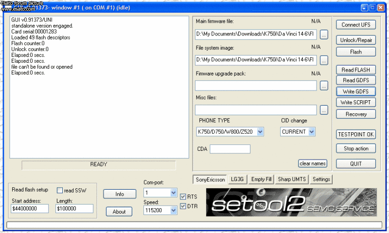Exit via the QUIT button

click(x=356, y=164)
